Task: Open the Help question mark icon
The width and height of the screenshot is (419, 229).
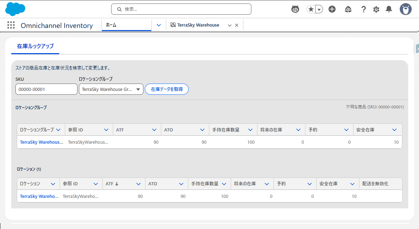Action: [364, 9]
